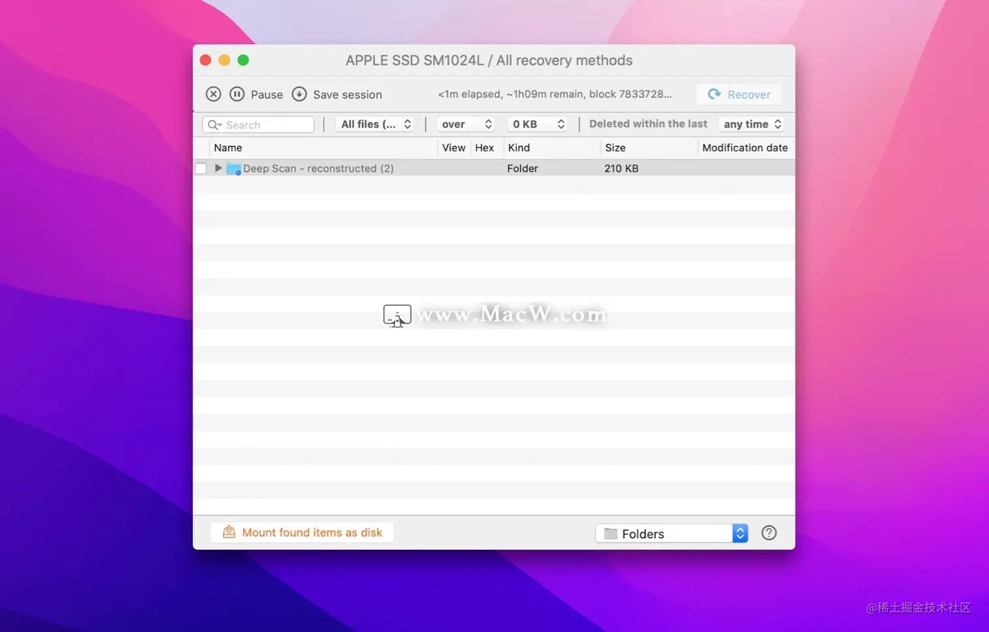Image resolution: width=989 pixels, height=632 pixels.
Task: Click the Recover button
Action: [739, 95]
